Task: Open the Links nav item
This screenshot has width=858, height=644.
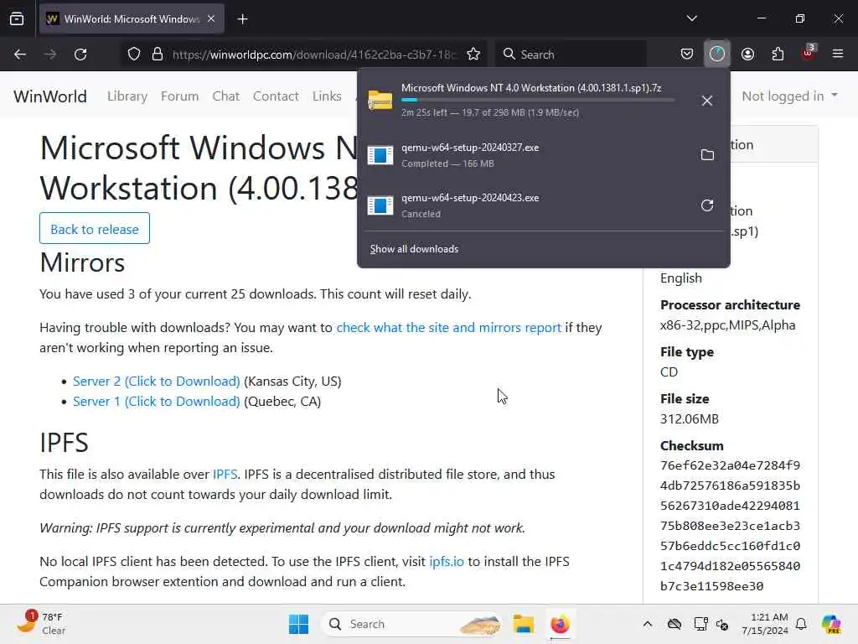Action: 328,96
